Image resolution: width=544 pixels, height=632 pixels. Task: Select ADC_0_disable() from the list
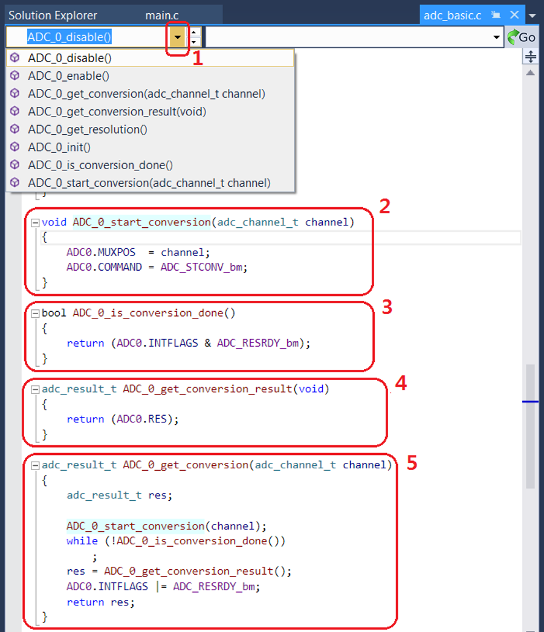[150, 58]
